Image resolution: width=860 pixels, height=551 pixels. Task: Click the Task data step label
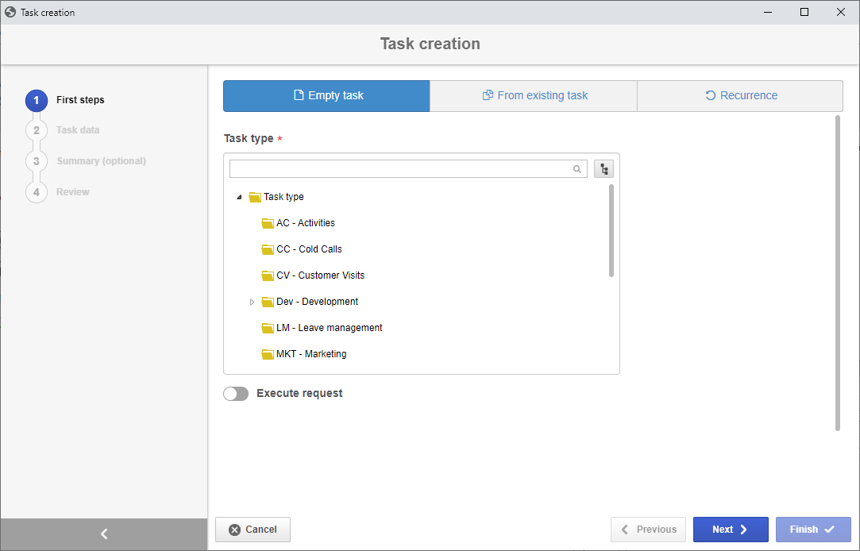[78, 130]
